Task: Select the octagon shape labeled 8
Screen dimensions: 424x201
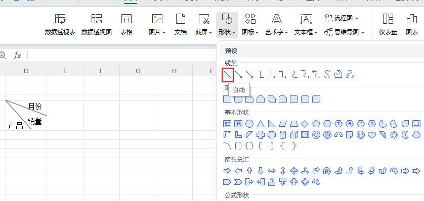Action: point(350,124)
